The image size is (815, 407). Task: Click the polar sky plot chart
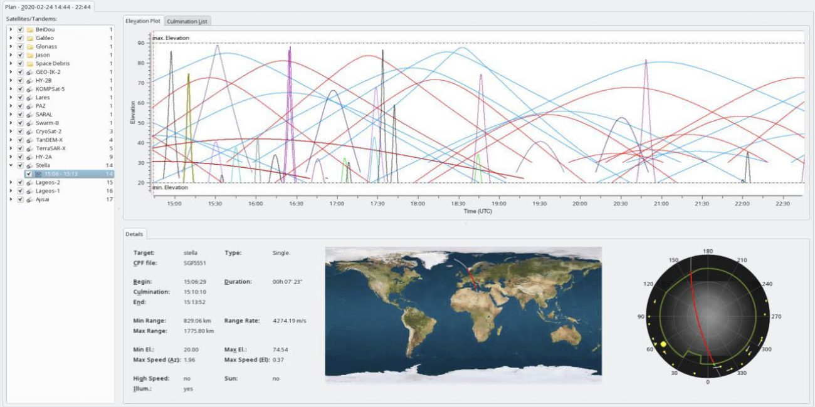tap(707, 316)
